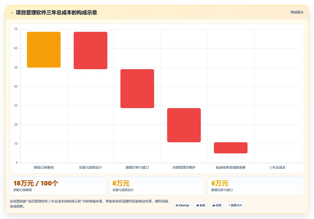
Task: Click the 增减瀑布 label in header
Action: click(297, 12)
